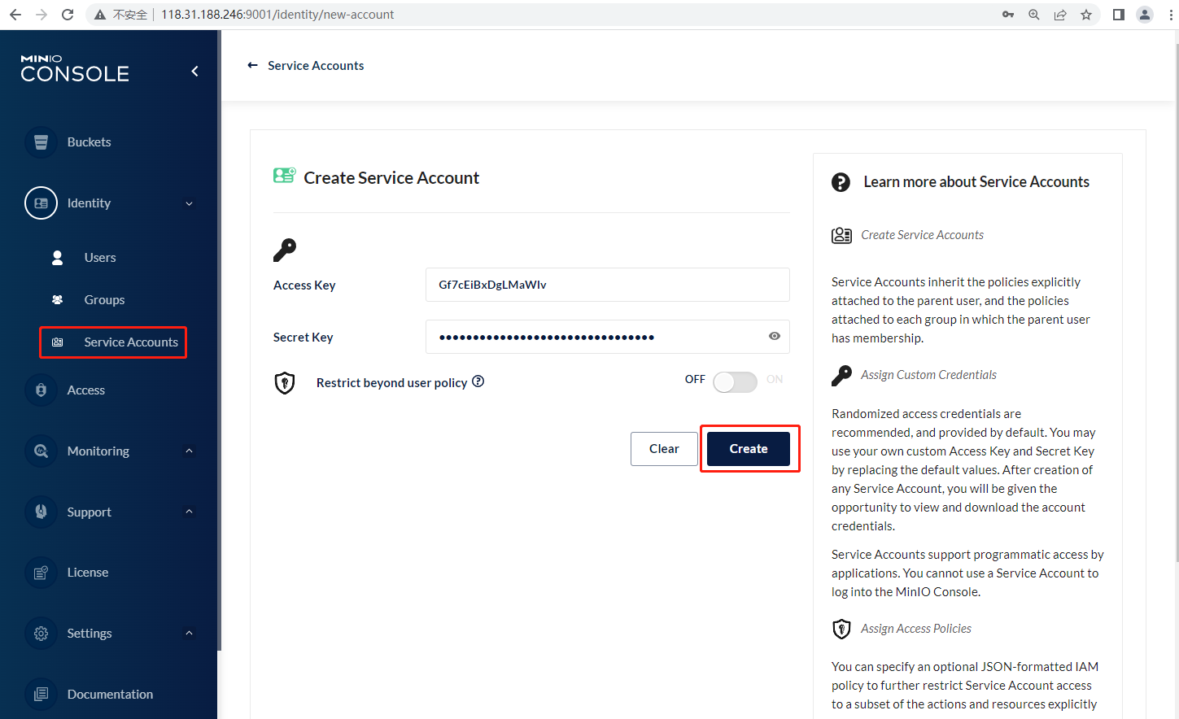Open Service Accounts via its badge icon
The width and height of the screenshot is (1179, 719).
(x=57, y=342)
